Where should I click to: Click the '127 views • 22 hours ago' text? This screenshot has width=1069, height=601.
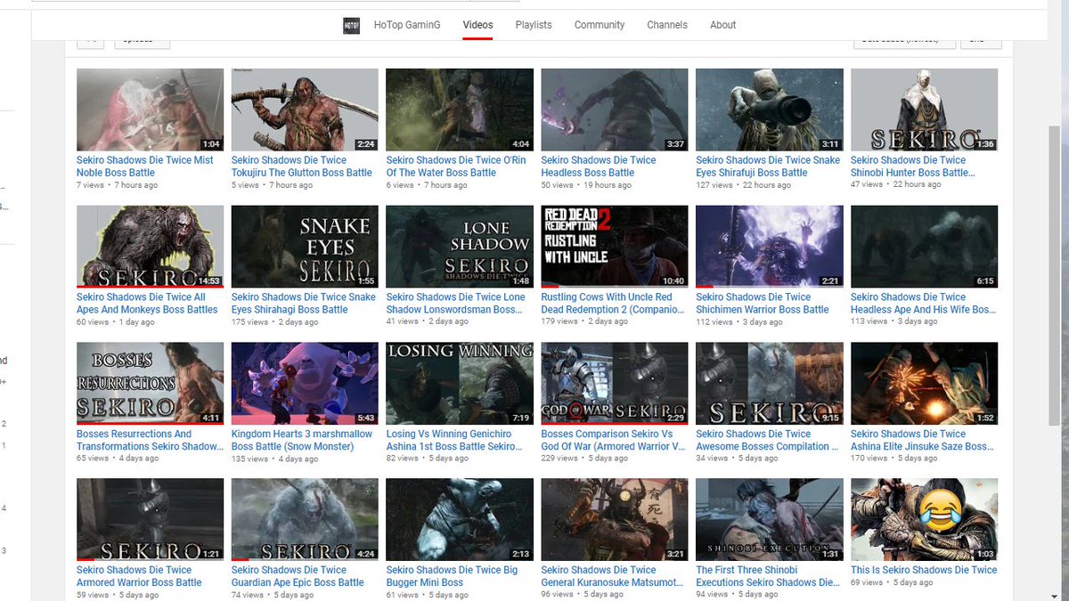point(743,185)
